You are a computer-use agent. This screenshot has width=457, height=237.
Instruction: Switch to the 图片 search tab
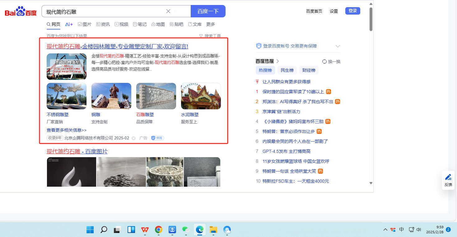(x=85, y=24)
